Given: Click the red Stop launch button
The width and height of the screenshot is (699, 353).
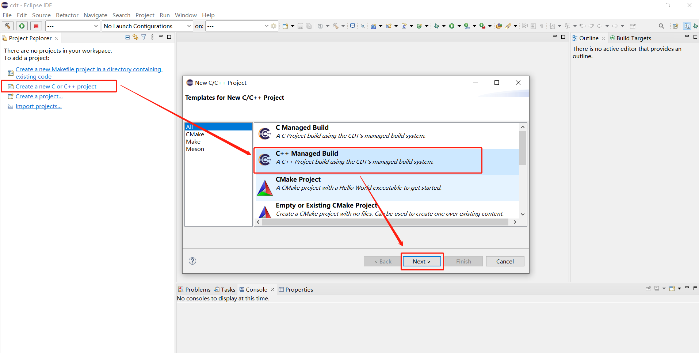Looking at the screenshot, I should [x=36, y=26].
